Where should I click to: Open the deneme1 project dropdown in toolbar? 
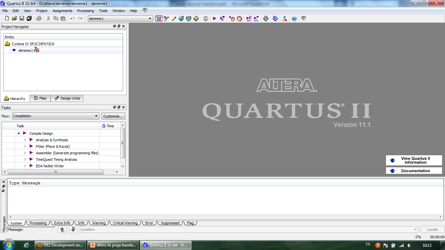point(150,19)
